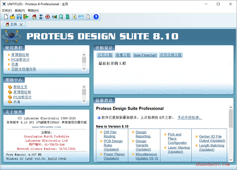Open PCB板设计 tutorial link
The width and height of the screenshot is (237, 170).
[21, 60]
